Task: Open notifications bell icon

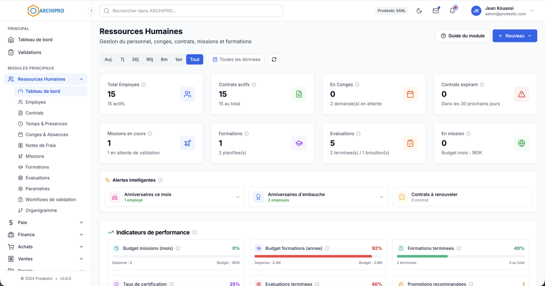Action: [452, 11]
